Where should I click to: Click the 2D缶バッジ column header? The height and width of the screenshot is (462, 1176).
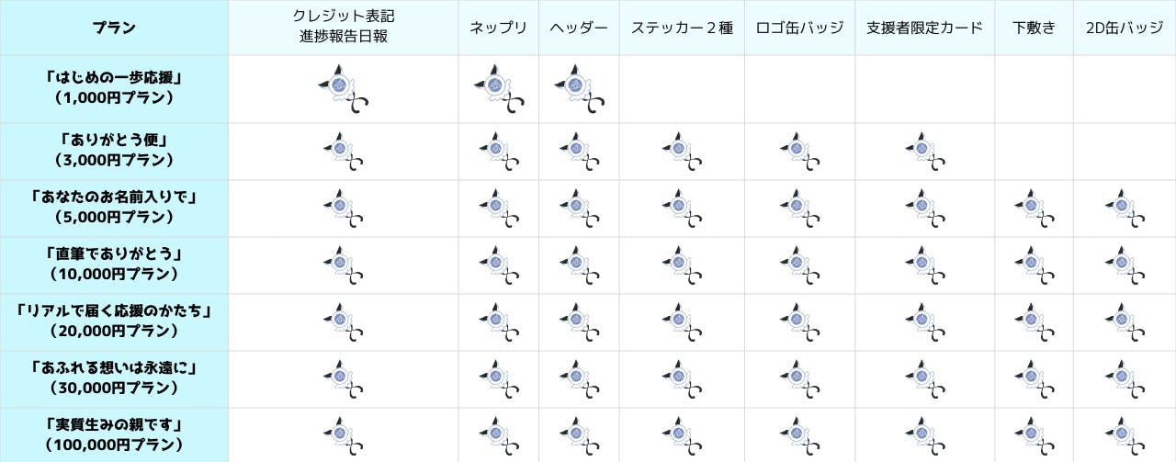click(1124, 28)
